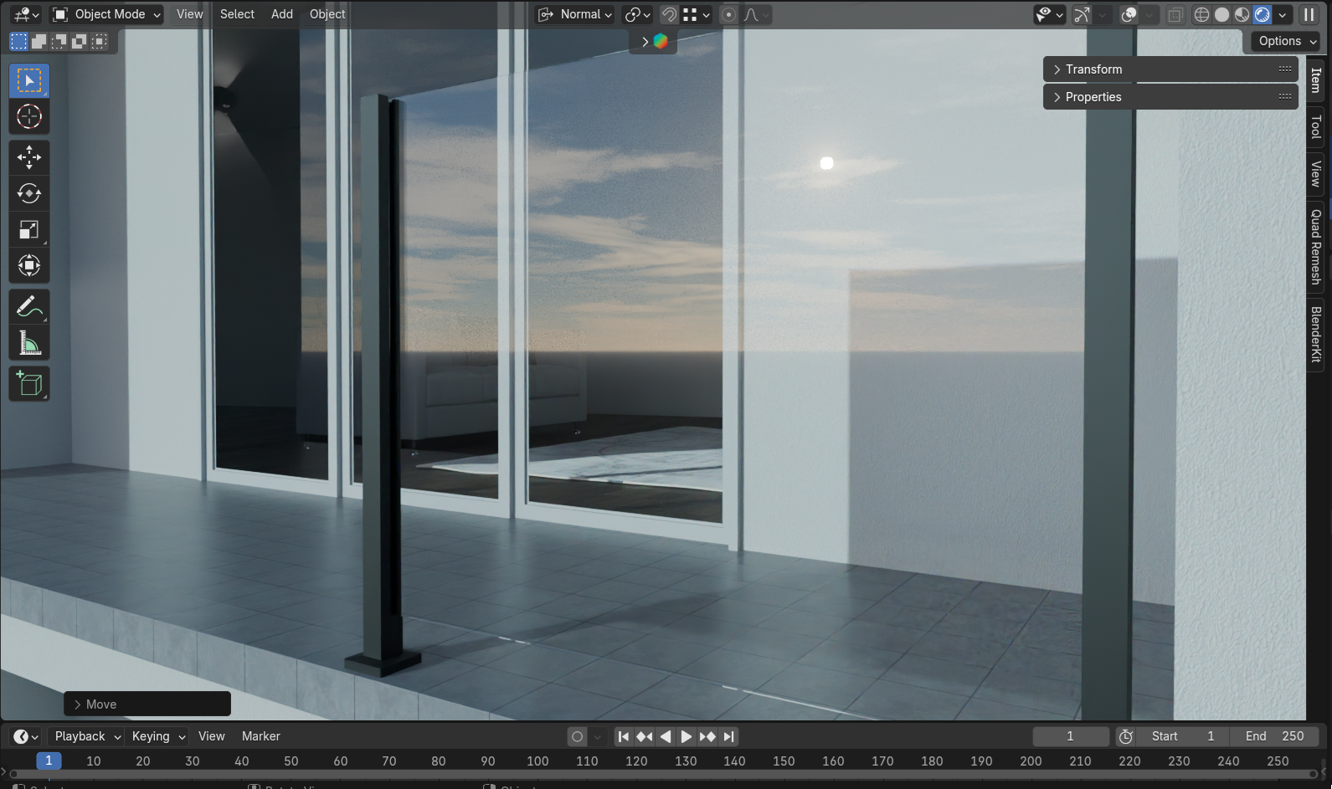
Task: Select the Move tool in the toolbar
Action: (29, 157)
